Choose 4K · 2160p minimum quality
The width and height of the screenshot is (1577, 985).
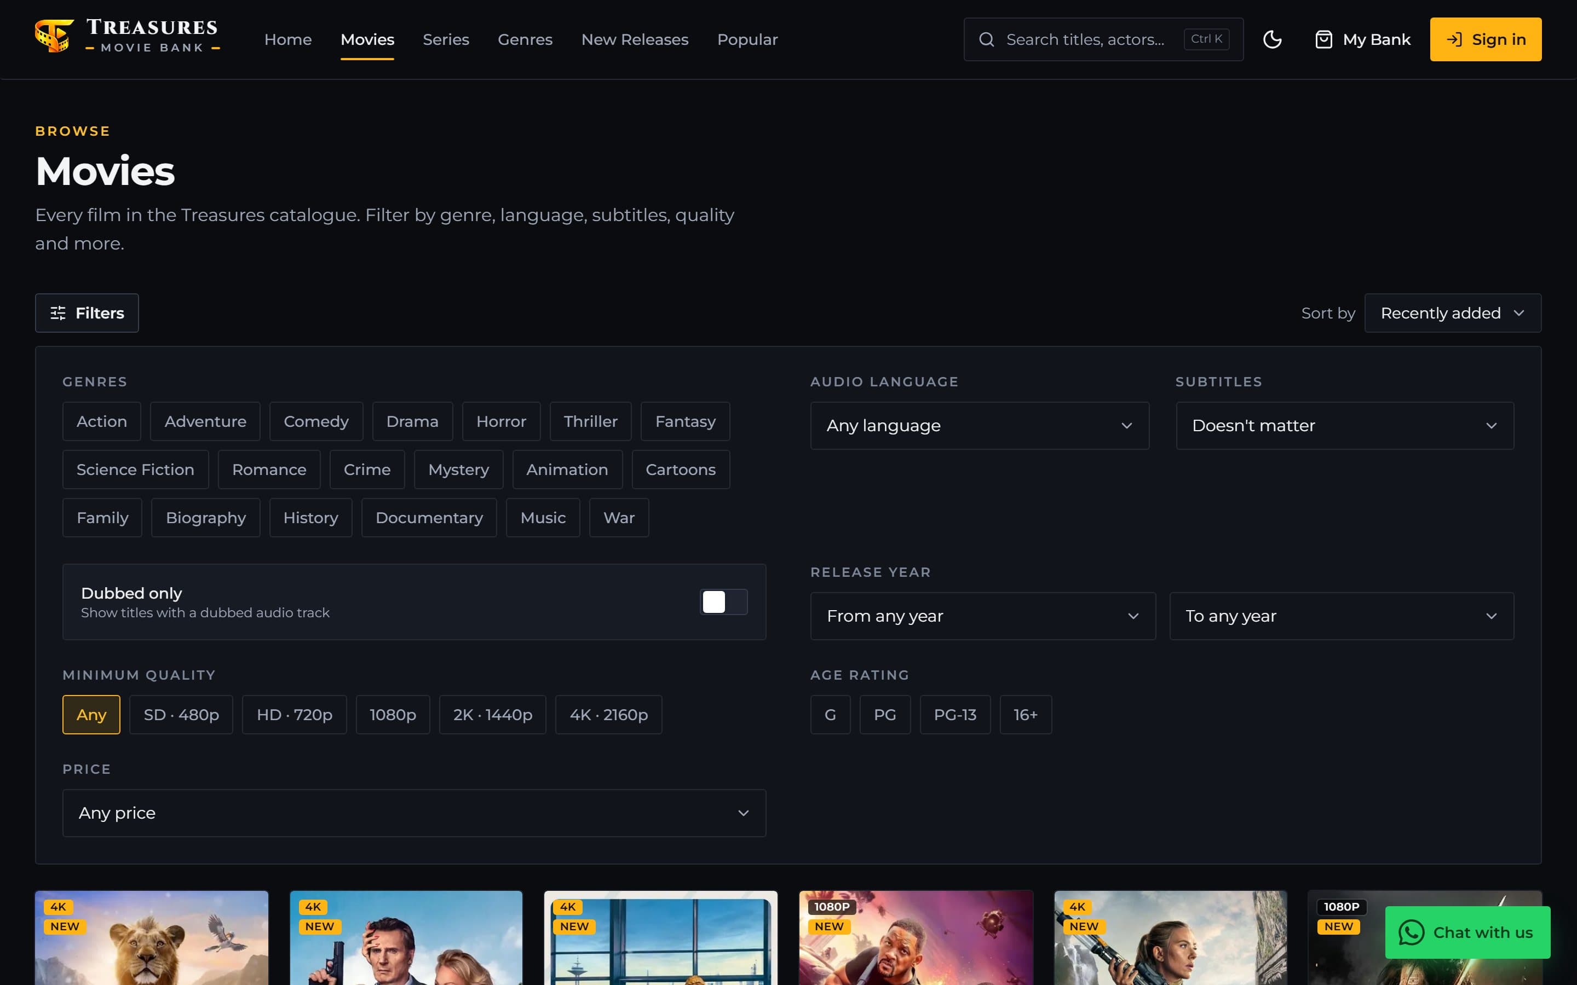point(609,715)
